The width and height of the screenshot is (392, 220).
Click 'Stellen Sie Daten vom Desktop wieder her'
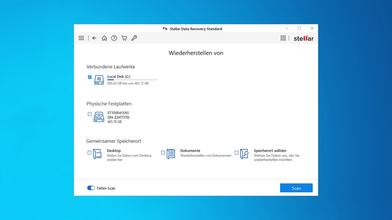pos(129,158)
